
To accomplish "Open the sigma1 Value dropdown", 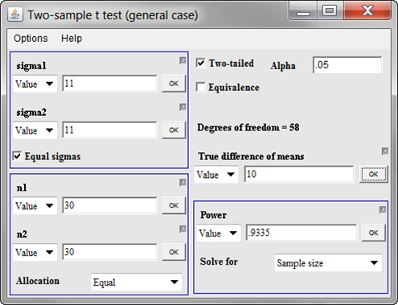I will [35, 84].
